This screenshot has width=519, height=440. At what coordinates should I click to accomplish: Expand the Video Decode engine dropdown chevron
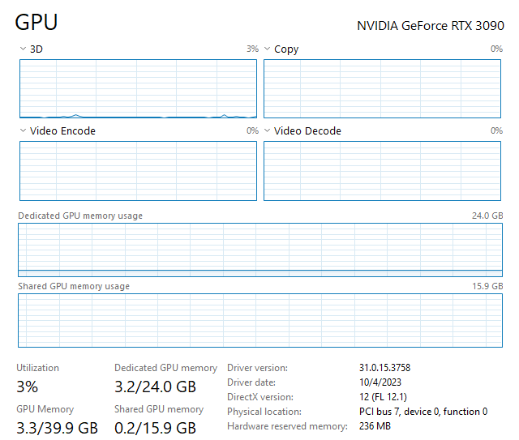click(x=268, y=131)
